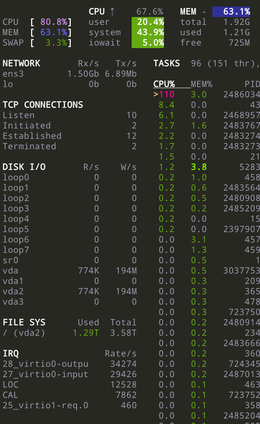Sort processes by the CPU% column

point(164,84)
